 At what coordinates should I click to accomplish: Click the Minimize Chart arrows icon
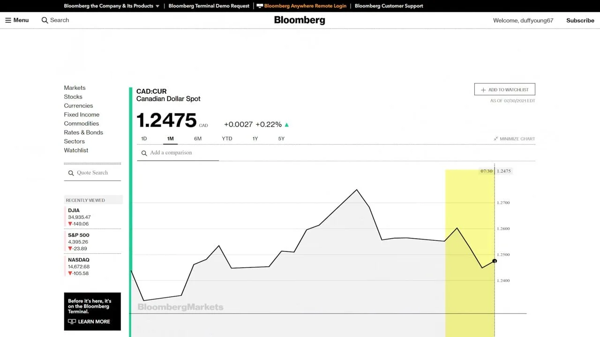[496, 139]
